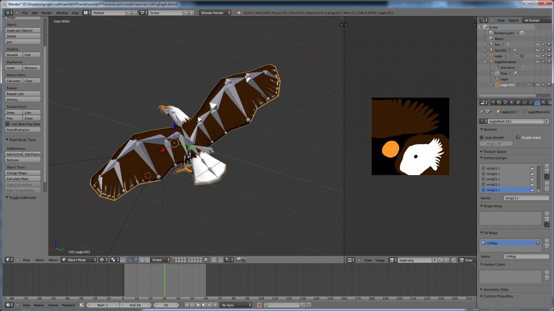Click the preview range clock icon in timeline
The image size is (554, 311).
(x=82, y=305)
